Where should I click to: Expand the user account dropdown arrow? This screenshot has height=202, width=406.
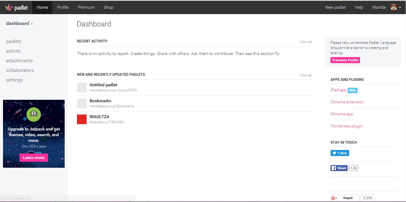coord(400,8)
